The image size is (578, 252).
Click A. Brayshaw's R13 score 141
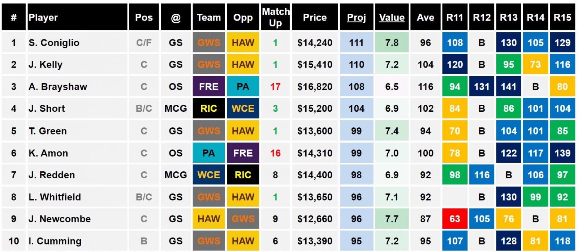click(508, 87)
